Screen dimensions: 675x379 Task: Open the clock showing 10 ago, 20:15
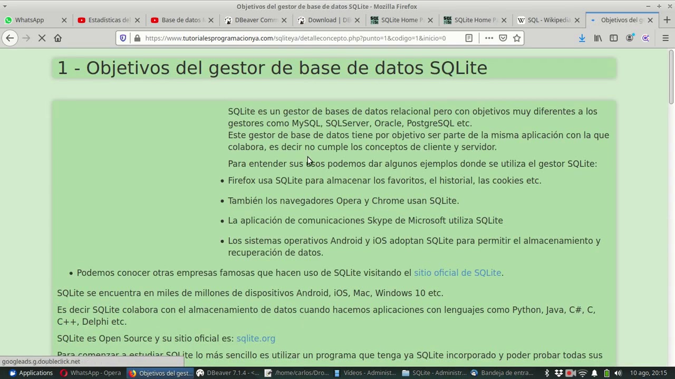coord(648,373)
